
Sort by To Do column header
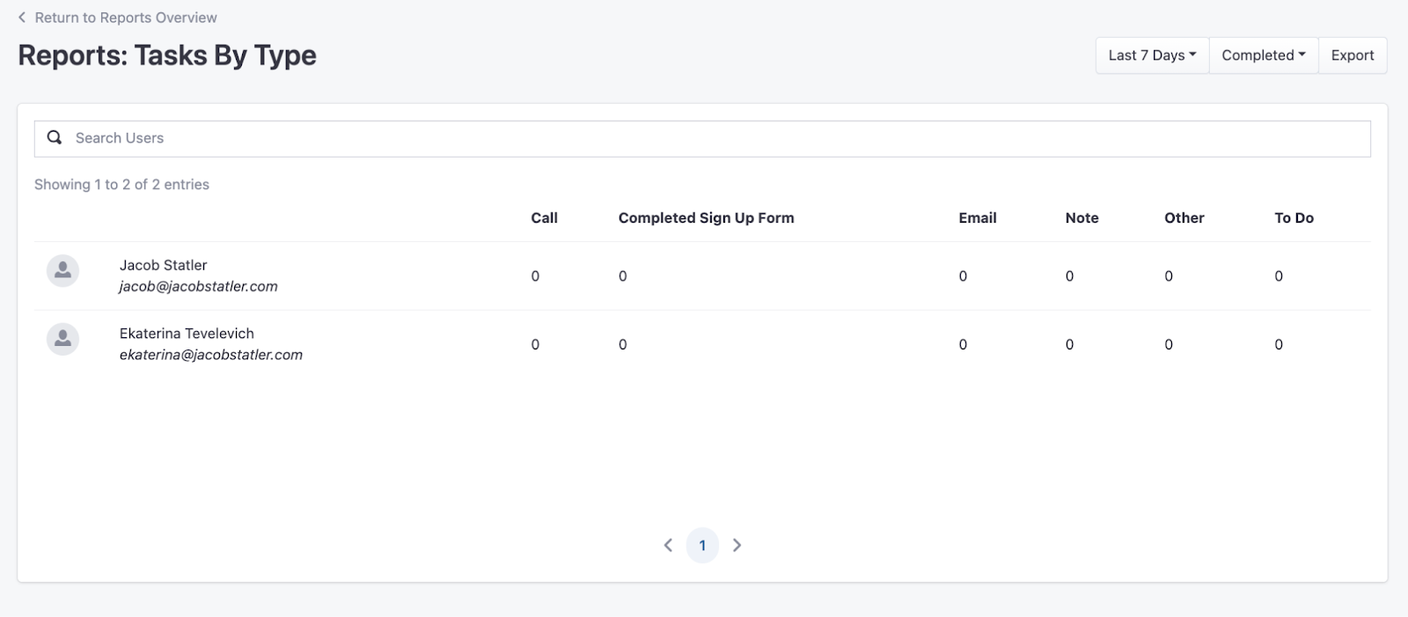(1294, 218)
